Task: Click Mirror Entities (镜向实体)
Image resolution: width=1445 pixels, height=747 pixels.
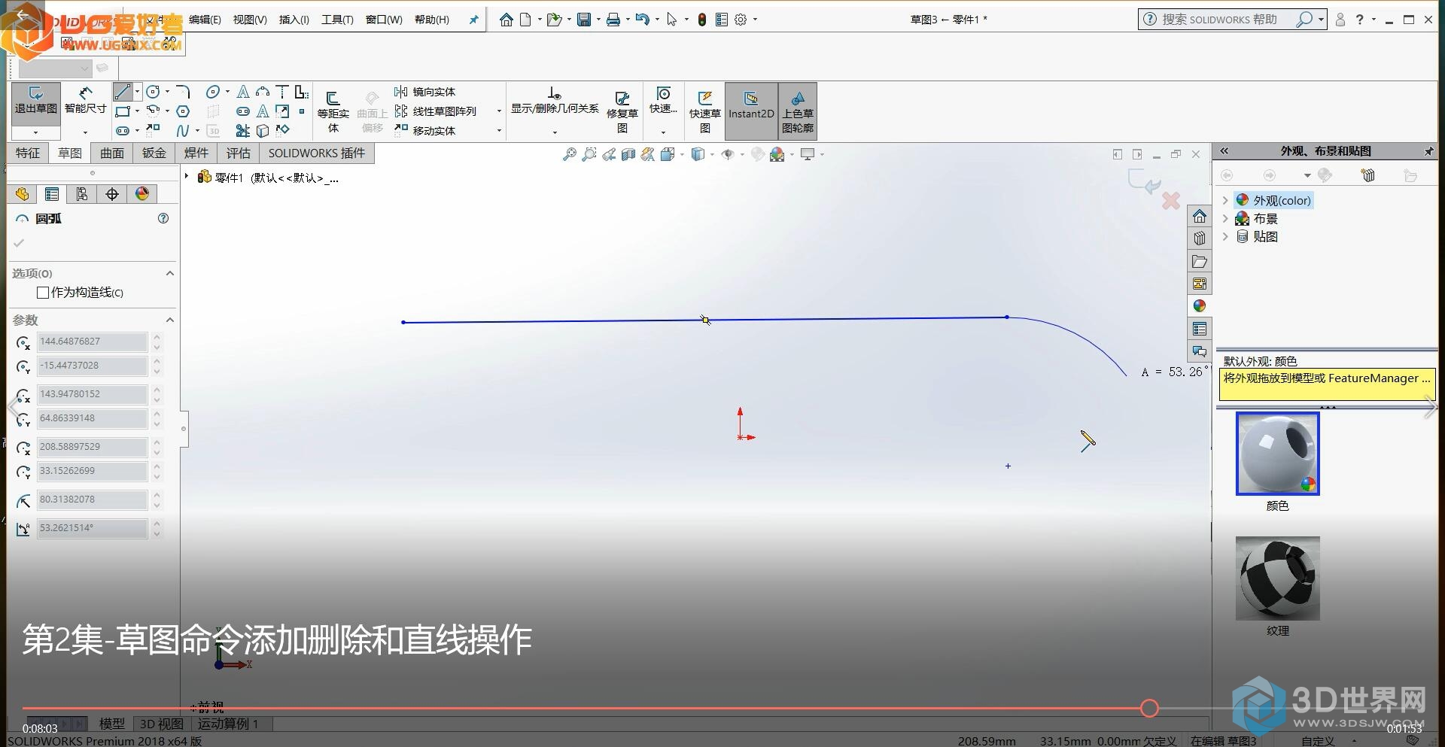Action: [425, 92]
